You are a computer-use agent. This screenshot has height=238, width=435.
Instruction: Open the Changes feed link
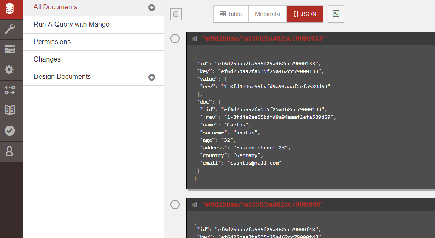coord(47,59)
